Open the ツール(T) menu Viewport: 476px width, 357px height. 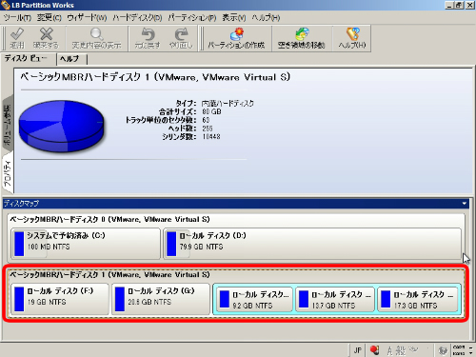(17, 18)
